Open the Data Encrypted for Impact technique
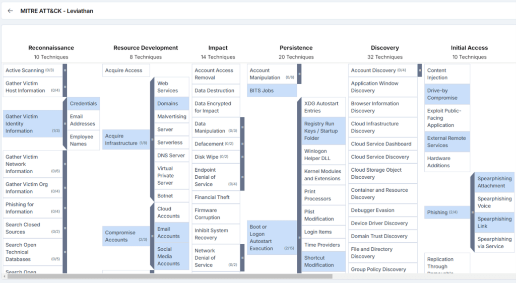The width and height of the screenshot is (516, 283). coord(216,107)
